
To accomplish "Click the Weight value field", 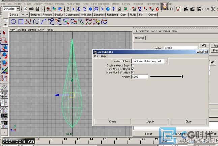I will pos(140,77).
